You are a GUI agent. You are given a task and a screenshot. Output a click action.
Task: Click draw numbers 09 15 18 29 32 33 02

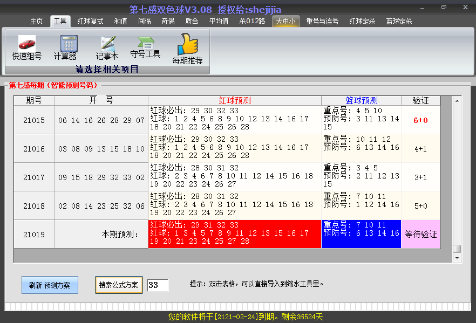[101, 177]
